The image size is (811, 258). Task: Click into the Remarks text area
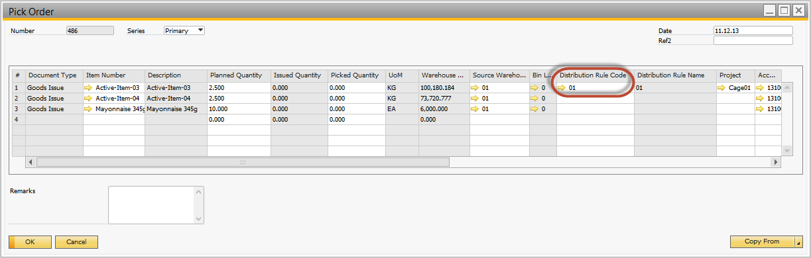(x=151, y=205)
